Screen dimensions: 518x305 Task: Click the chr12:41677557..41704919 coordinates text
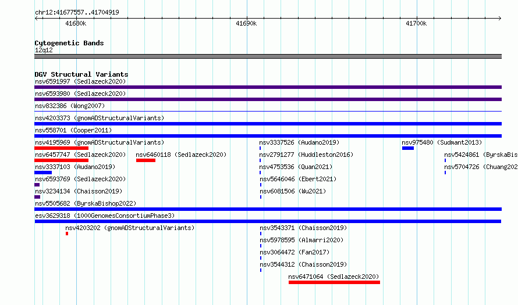(77, 13)
